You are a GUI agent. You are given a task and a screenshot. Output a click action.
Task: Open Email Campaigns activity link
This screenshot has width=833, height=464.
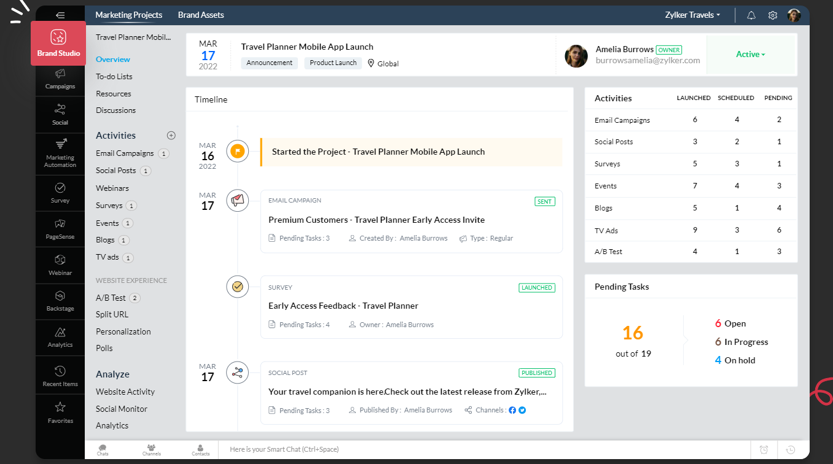click(x=125, y=153)
